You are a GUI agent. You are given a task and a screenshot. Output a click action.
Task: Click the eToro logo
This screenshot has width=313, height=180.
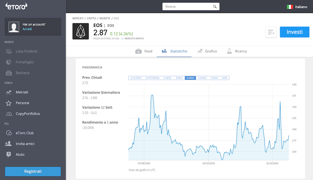pos(16,6)
